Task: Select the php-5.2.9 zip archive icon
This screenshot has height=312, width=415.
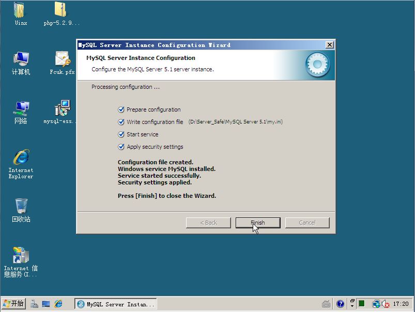Action: (x=61, y=14)
